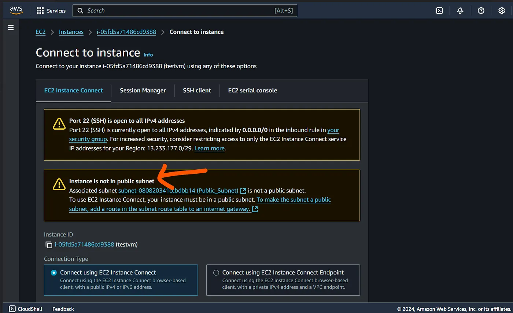Click the 'Instance ID' label
The height and width of the screenshot is (313, 513).
pos(59,235)
